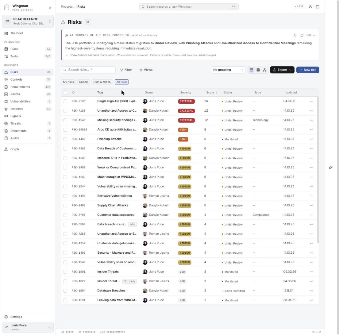
Task: Open Documents in sidebar
Action: click(x=28, y=131)
